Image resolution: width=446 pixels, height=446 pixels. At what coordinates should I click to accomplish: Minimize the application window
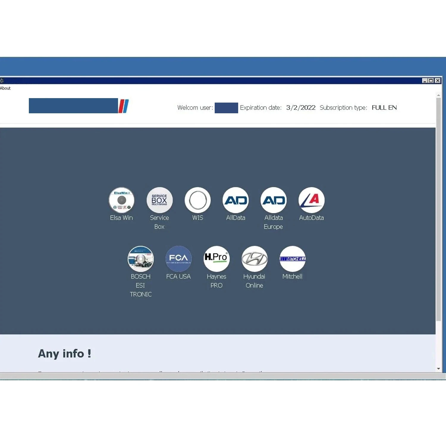click(425, 81)
